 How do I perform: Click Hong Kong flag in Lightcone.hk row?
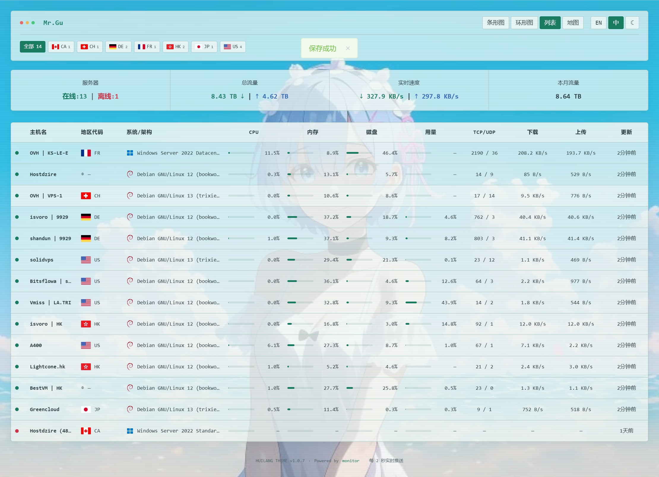pos(86,367)
